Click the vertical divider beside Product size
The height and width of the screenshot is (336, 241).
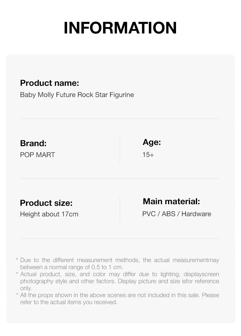pos(120,209)
